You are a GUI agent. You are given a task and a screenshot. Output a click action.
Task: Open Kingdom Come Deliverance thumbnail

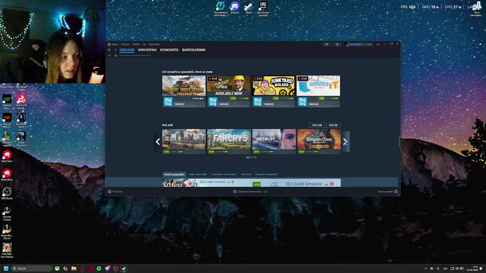(x=318, y=139)
